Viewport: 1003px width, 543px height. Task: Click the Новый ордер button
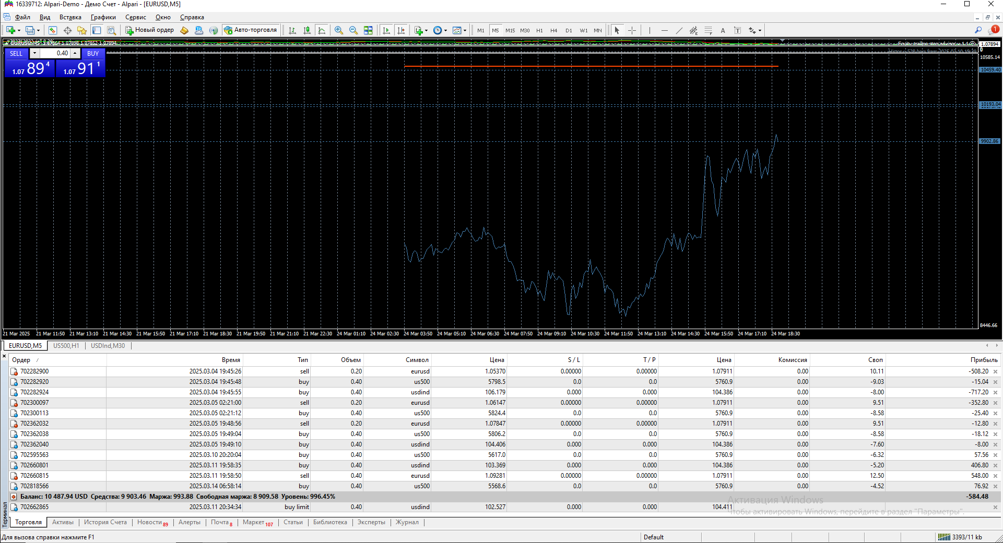pos(149,30)
